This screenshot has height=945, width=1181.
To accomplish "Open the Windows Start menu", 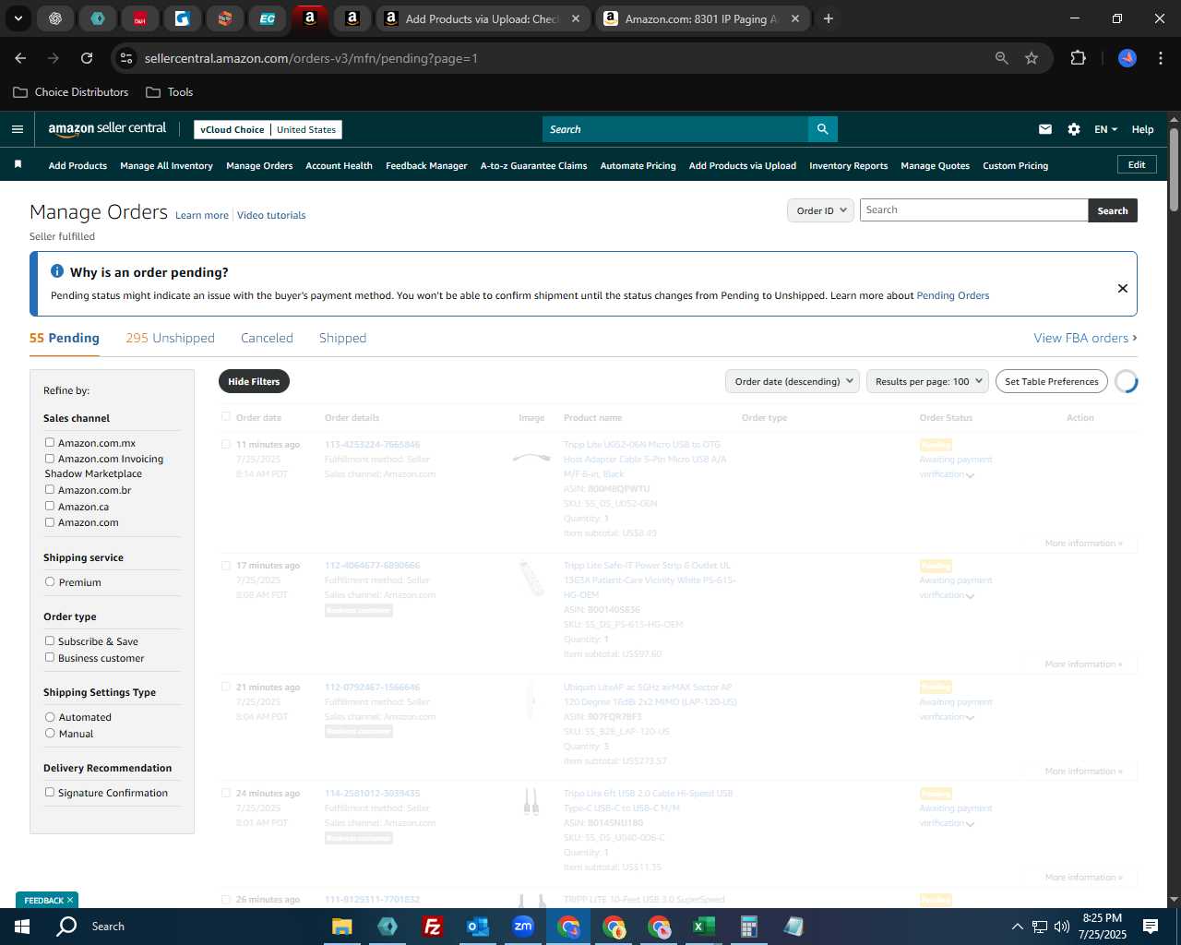I will [x=22, y=927].
